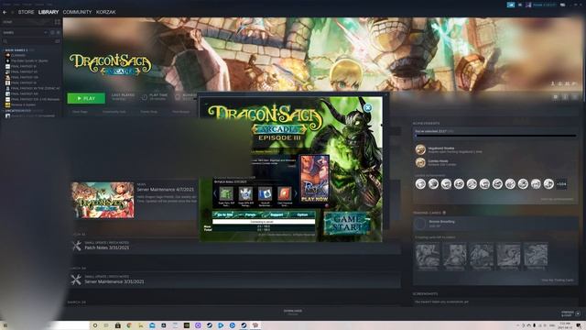Open Windows Start menu
The height and width of the screenshot is (330, 586).
pos(5,325)
